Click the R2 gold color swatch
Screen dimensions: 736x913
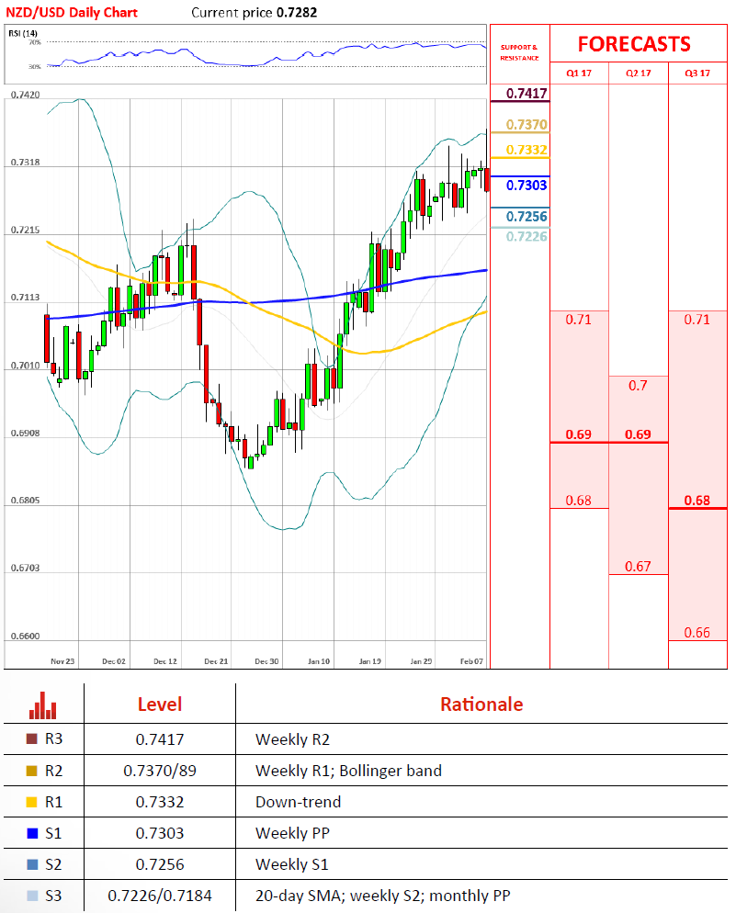(x=32, y=771)
